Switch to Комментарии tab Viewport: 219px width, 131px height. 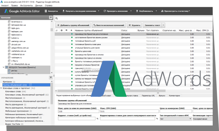pos(174,96)
